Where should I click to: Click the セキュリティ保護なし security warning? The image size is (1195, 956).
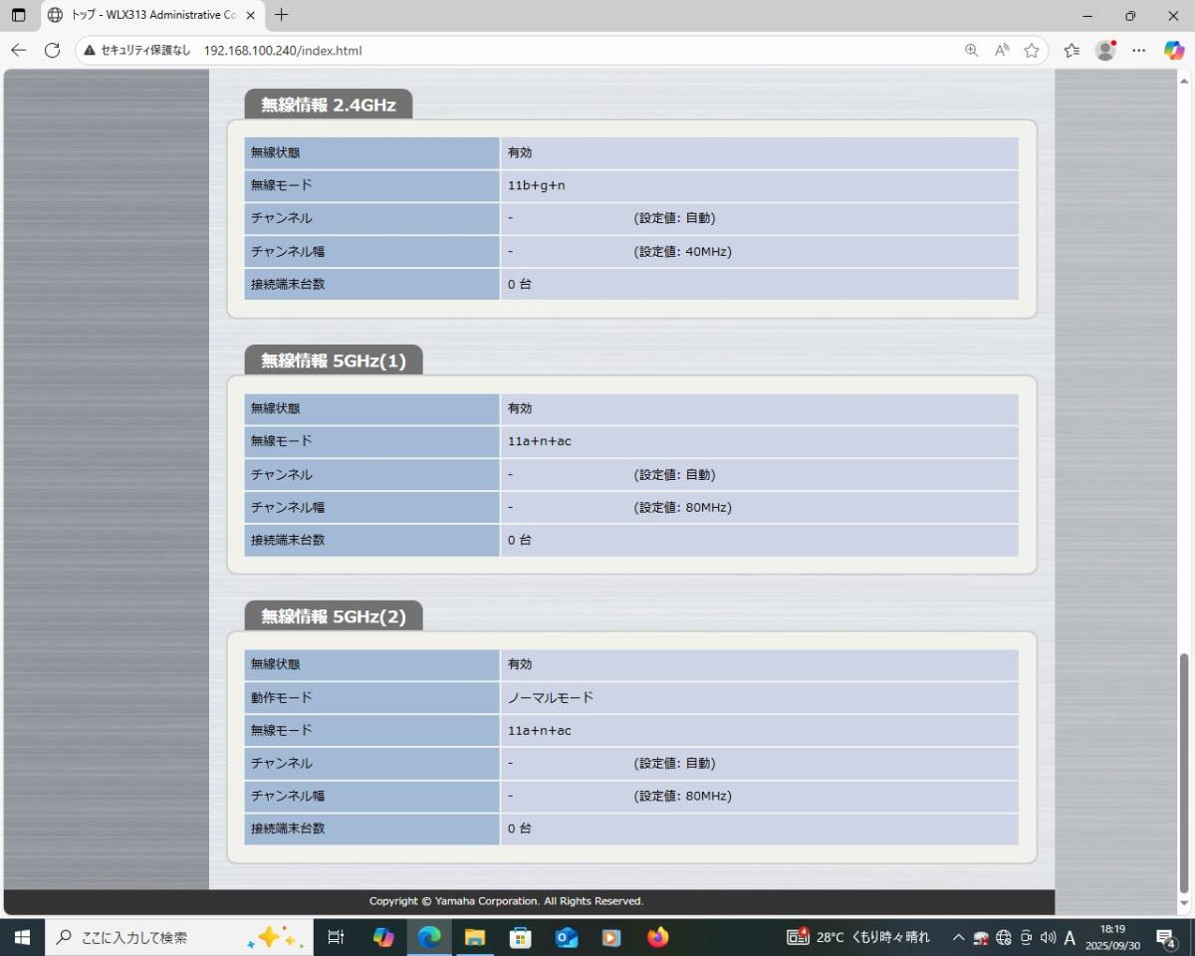(137, 50)
